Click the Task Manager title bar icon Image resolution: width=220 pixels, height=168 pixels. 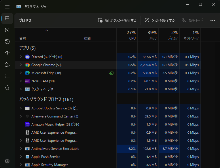(x=19, y=7)
